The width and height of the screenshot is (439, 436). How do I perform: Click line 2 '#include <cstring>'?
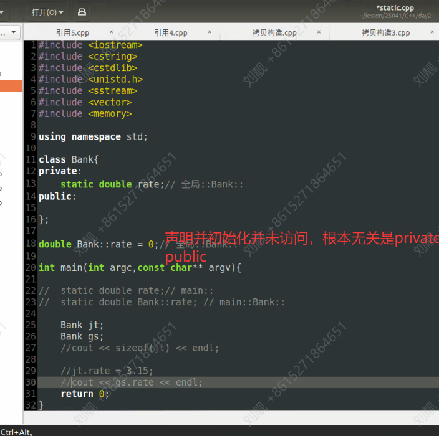pos(88,57)
